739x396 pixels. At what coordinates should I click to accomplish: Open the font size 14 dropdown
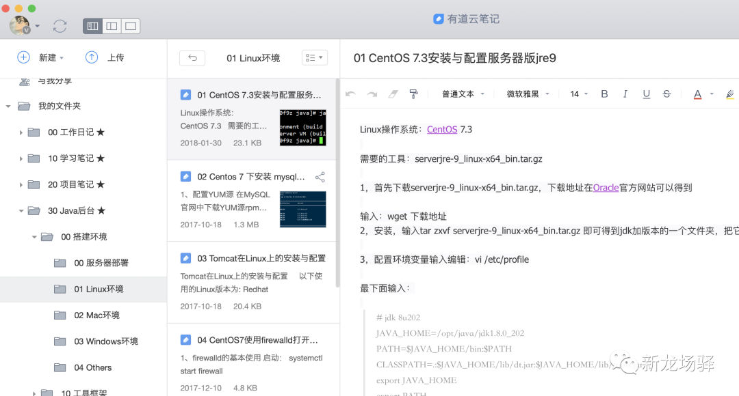[x=579, y=94]
